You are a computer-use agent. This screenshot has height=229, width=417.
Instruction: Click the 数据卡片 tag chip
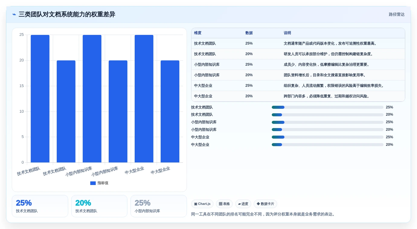click(265, 204)
